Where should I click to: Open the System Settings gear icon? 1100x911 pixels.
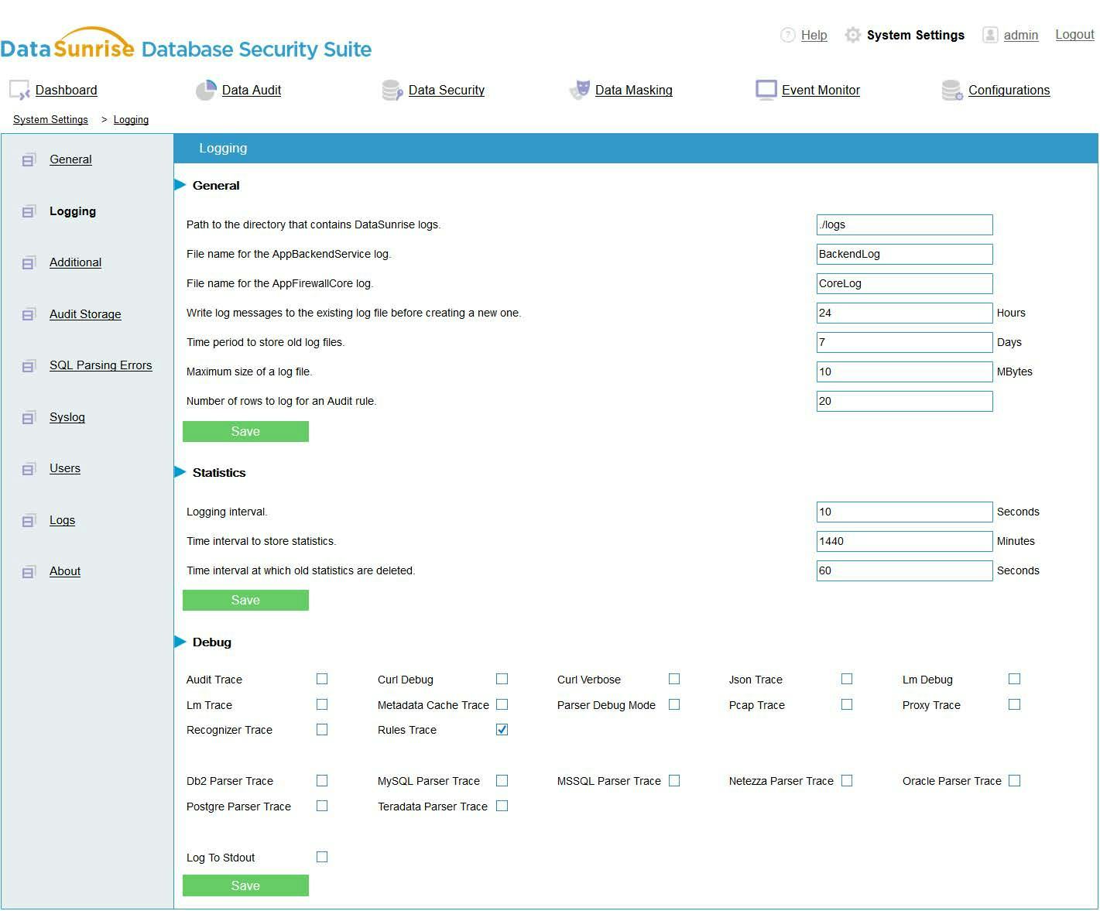click(852, 35)
